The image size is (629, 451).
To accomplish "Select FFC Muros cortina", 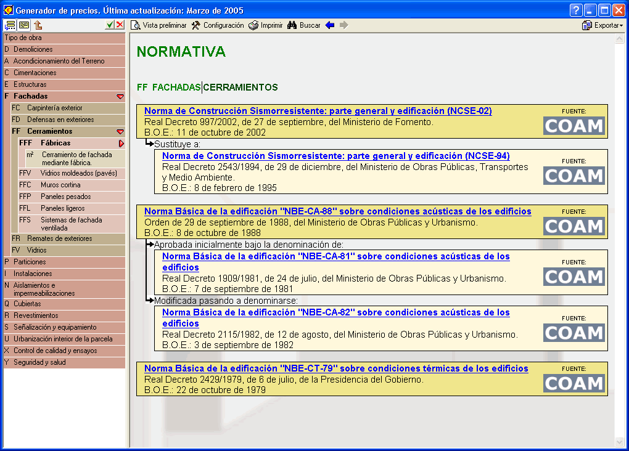I will pyautogui.click(x=72, y=185).
